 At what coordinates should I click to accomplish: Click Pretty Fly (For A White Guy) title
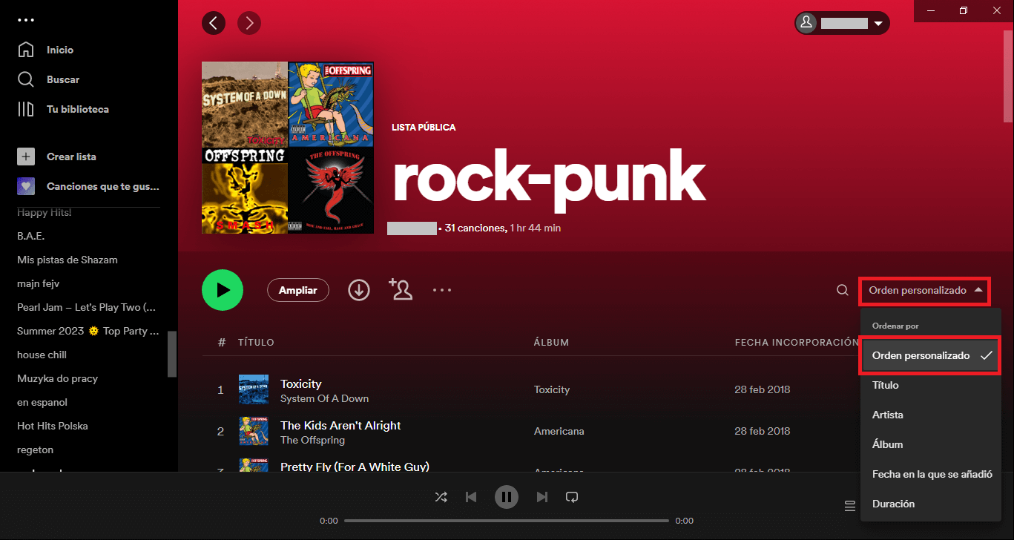pos(355,467)
